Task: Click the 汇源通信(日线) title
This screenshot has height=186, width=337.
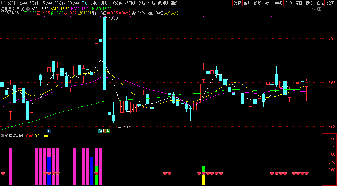Action: [13, 9]
